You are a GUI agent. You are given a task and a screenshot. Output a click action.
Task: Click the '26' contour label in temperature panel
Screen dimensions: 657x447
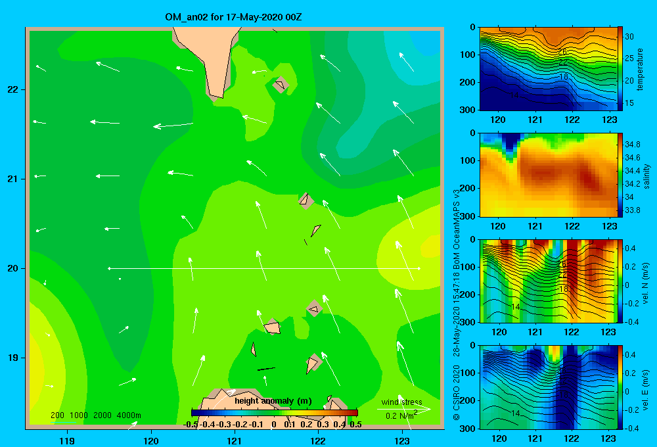pos(563,52)
